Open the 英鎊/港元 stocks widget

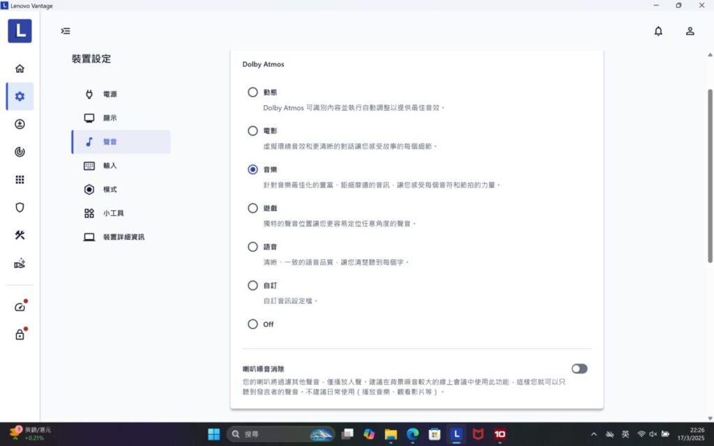pyautogui.click(x=31, y=433)
